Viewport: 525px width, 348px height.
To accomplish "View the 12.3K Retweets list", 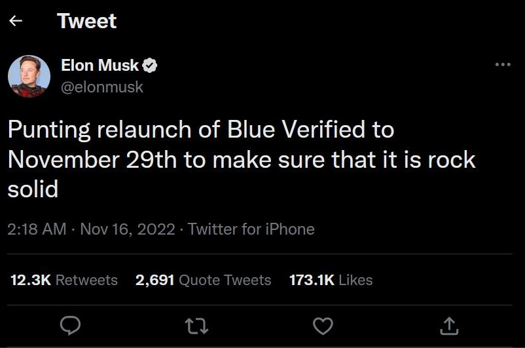I will [x=64, y=280].
